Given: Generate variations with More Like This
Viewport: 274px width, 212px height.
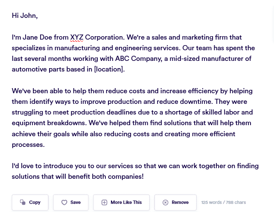Looking at the screenshot, I should (122, 203).
